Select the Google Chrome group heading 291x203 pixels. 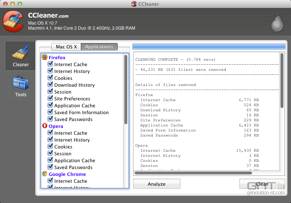point(67,174)
